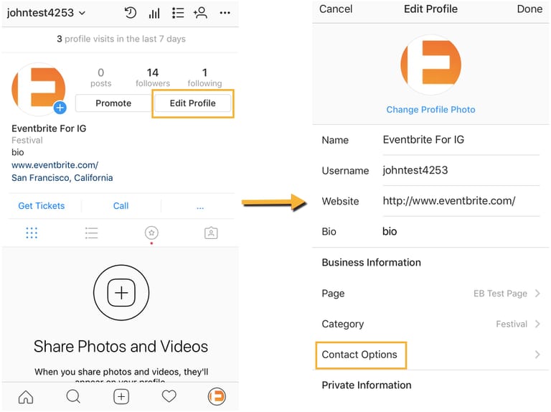Screen dimensions: 551x412
Task: Click the Promote button
Action: pyautogui.click(x=113, y=103)
